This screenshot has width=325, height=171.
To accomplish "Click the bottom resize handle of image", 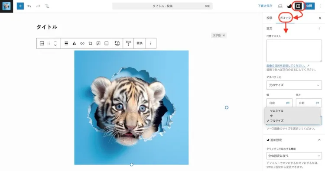I will (x=132, y=165).
